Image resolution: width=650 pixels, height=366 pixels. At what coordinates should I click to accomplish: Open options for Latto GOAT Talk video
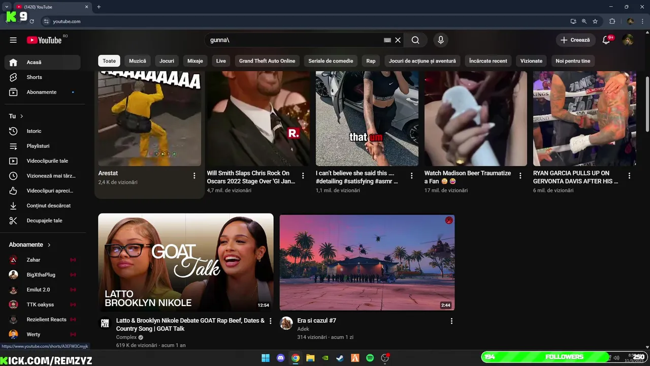point(270,321)
